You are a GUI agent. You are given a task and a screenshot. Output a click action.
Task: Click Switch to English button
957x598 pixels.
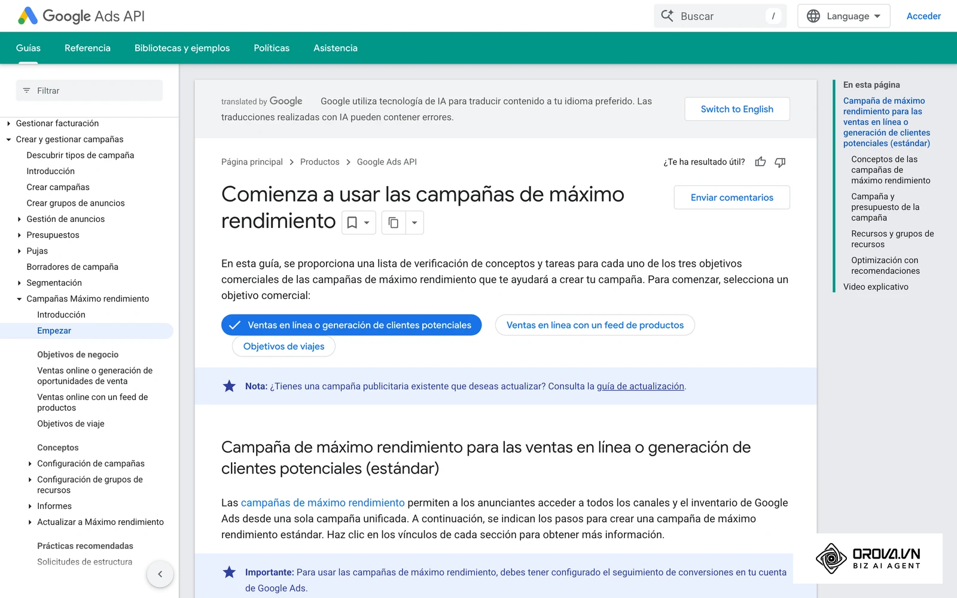coord(737,109)
